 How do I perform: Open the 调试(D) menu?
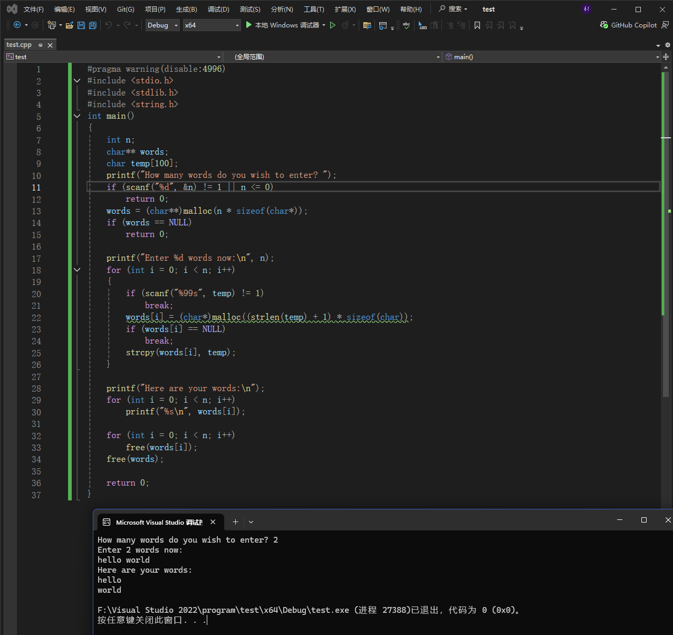[x=218, y=9]
